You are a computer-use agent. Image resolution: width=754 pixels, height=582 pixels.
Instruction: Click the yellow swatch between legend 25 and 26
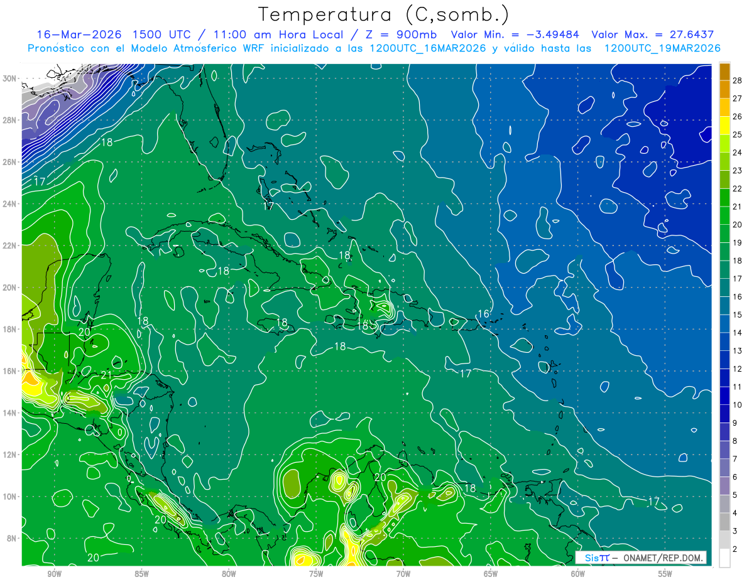coord(724,126)
